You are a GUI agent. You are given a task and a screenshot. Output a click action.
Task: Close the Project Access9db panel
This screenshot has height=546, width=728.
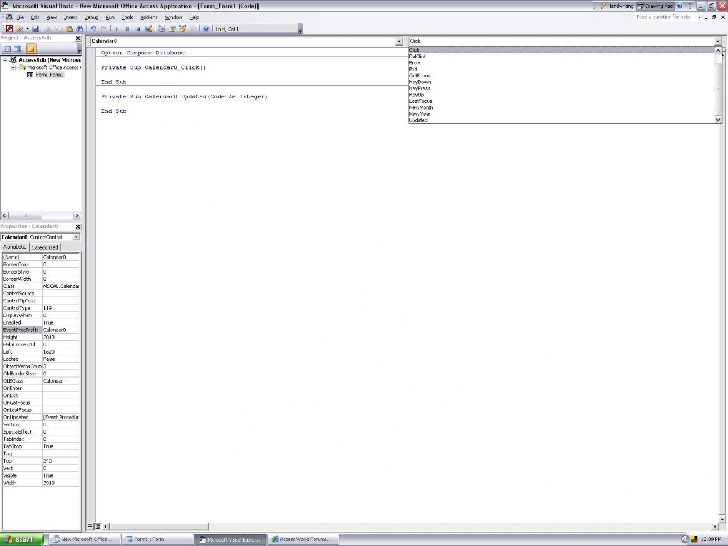[78, 38]
